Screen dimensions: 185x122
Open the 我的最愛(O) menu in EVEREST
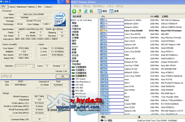pyautogui.click(x=99, y=6)
